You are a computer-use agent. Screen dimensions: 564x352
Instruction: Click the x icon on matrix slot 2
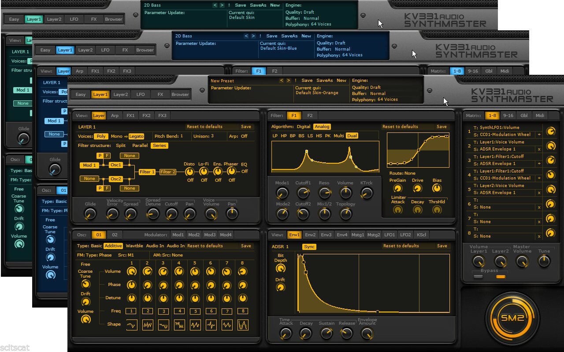point(539,149)
